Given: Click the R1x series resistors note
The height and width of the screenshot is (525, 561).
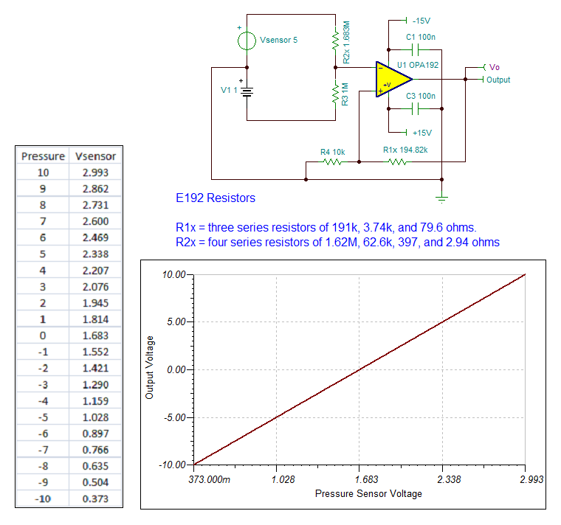Looking at the screenshot, I should (x=326, y=227).
